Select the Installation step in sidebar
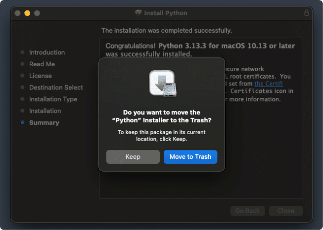The width and height of the screenshot is (323, 230). [45, 111]
